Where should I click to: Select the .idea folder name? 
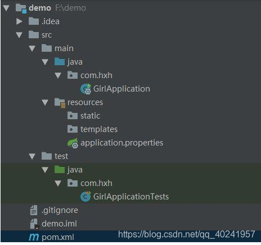[x=51, y=21]
